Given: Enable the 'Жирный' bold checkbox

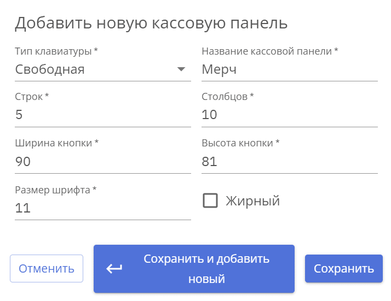Looking at the screenshot, I should 210,200.
